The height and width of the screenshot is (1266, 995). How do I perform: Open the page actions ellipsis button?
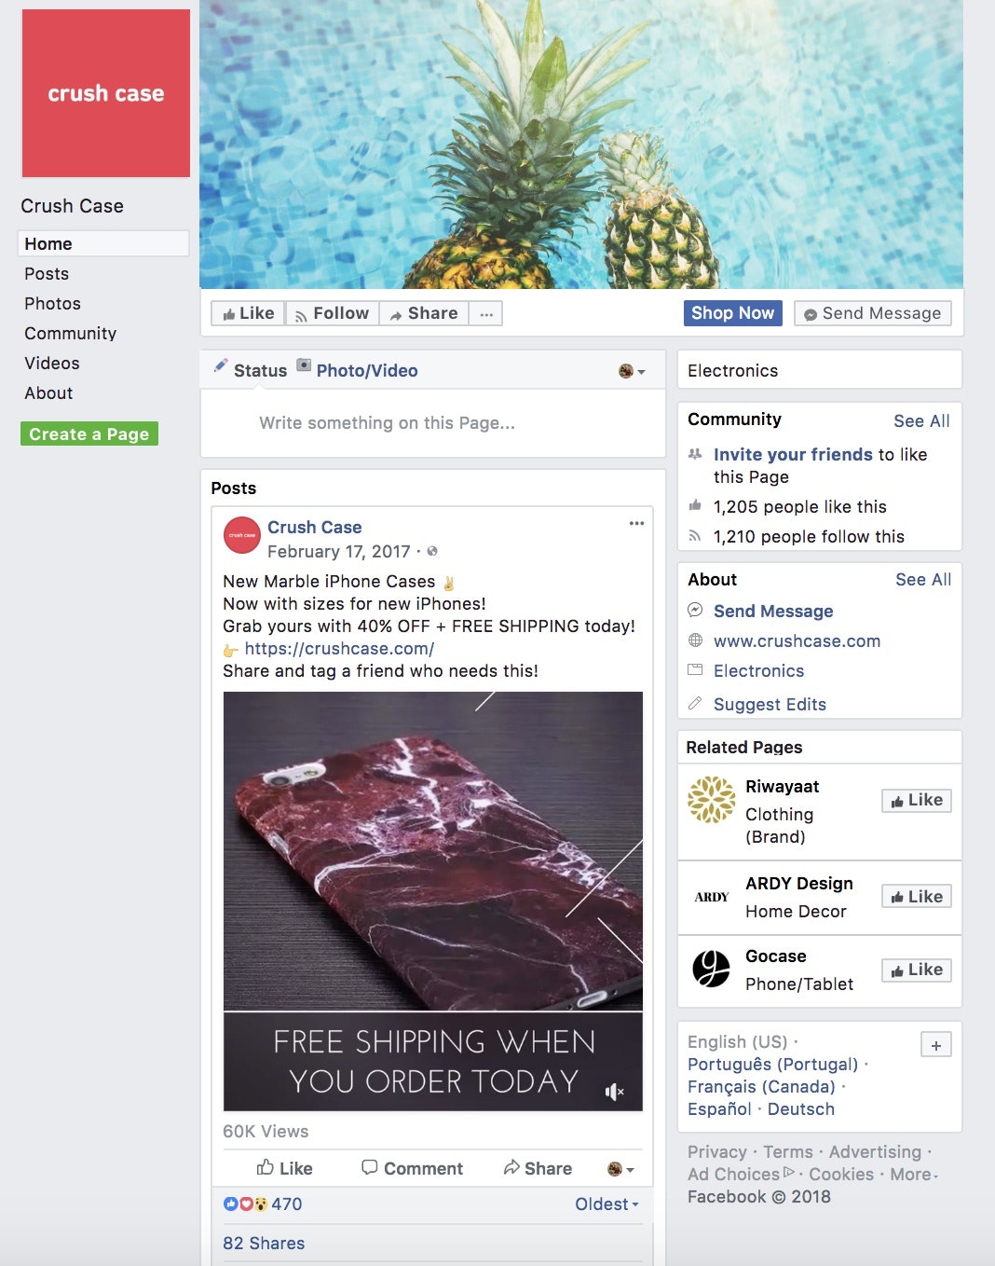click(x=486, y=314)
